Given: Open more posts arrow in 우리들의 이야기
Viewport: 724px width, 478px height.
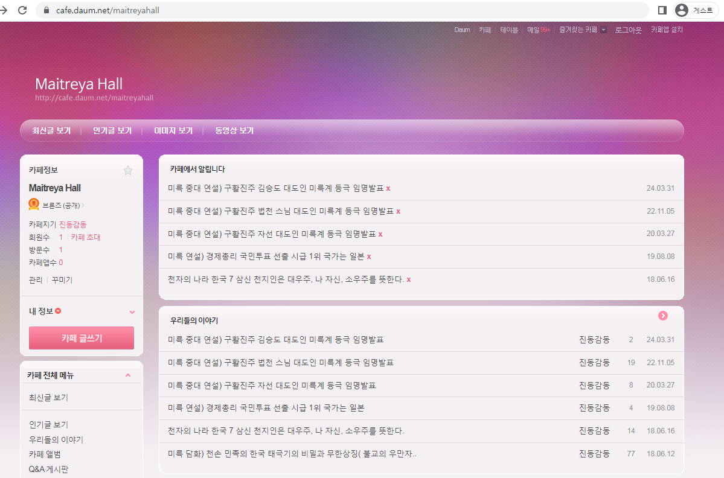Looking at the screenshot, I should pos(662,316).
